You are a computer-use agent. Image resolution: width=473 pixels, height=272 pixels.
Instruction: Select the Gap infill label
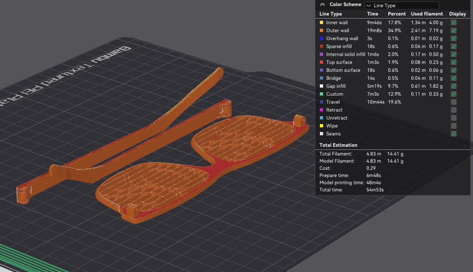tap(336, 86)
